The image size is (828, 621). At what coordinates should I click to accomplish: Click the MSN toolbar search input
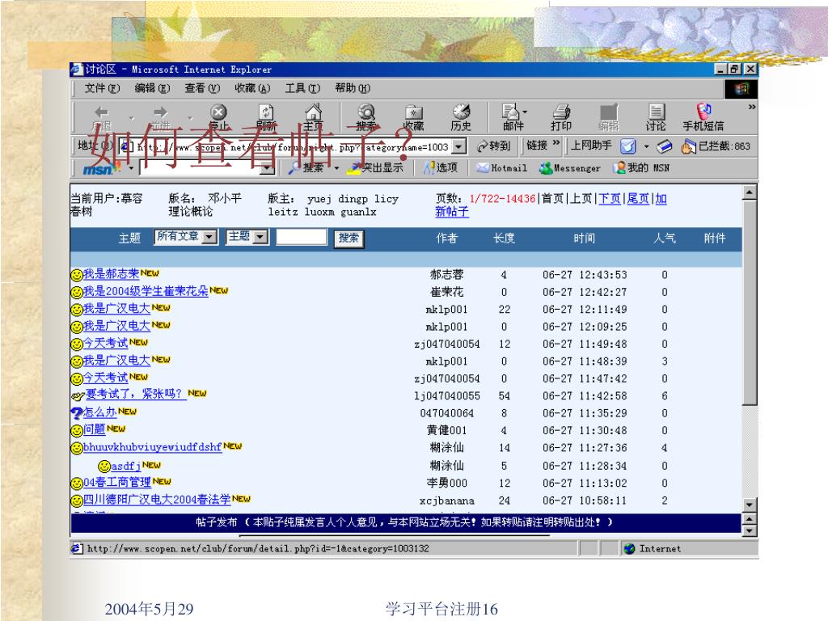(201, 168)
